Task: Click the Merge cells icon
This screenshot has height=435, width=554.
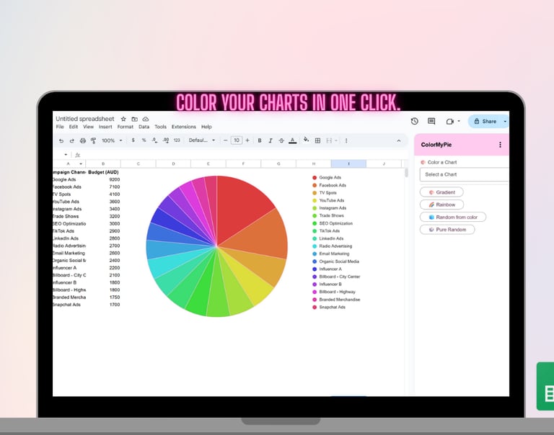Action: 329,140
